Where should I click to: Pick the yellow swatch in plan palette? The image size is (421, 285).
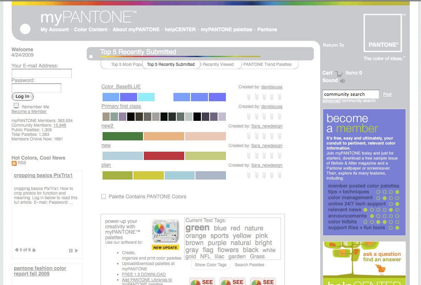pyautogui.click(x=148, y=175)
